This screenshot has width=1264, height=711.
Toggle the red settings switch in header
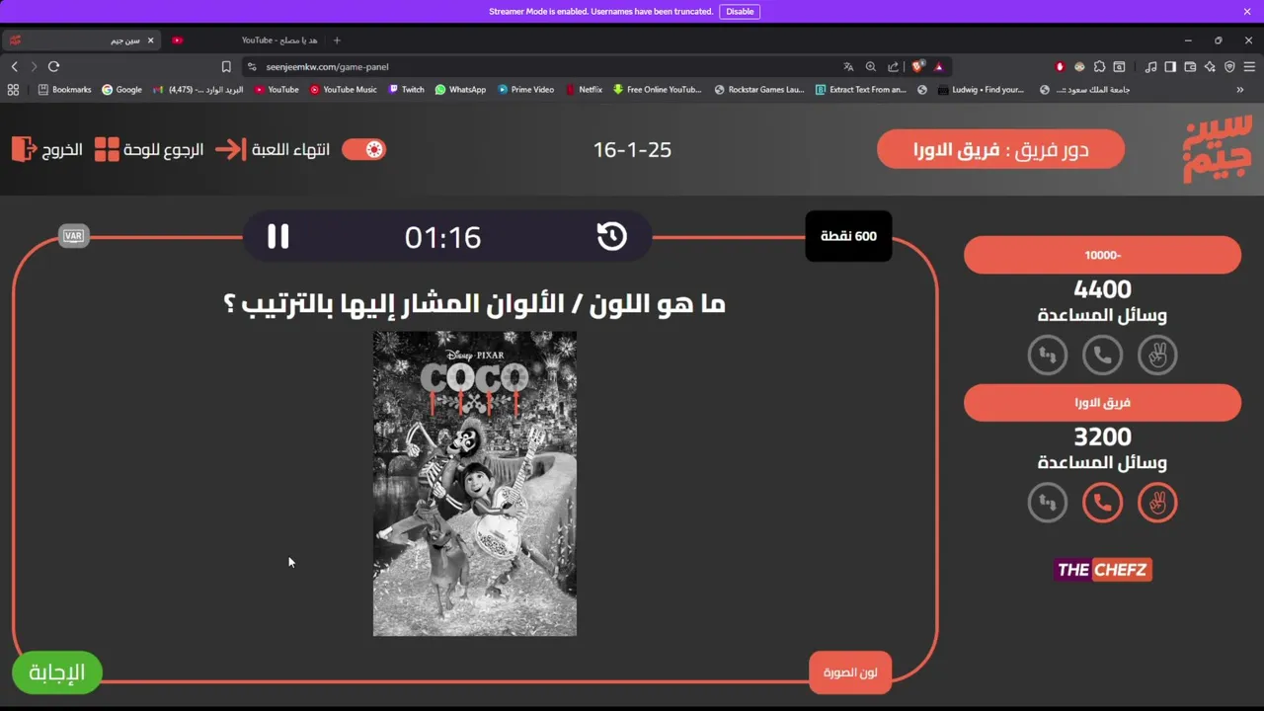click(x=363, y=149)
